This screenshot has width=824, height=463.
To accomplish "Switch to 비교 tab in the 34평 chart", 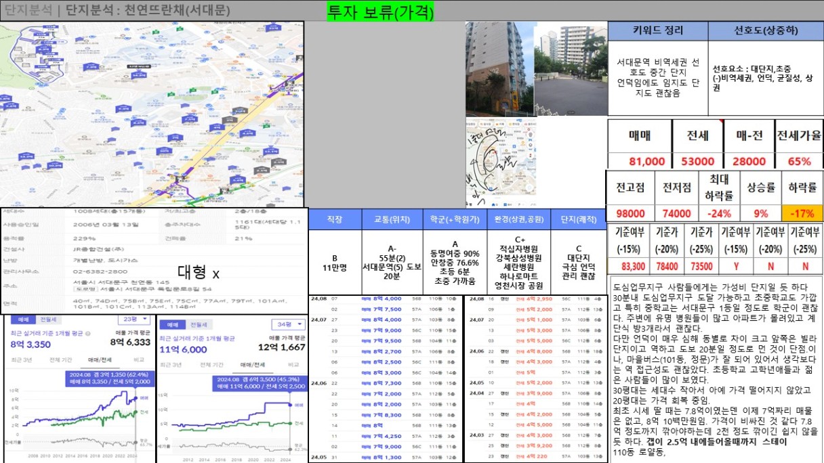I will point(293,365).
